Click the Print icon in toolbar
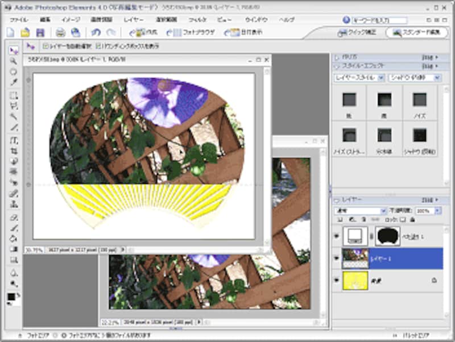Viewport: 455px width, 342px height. [60, 32]
